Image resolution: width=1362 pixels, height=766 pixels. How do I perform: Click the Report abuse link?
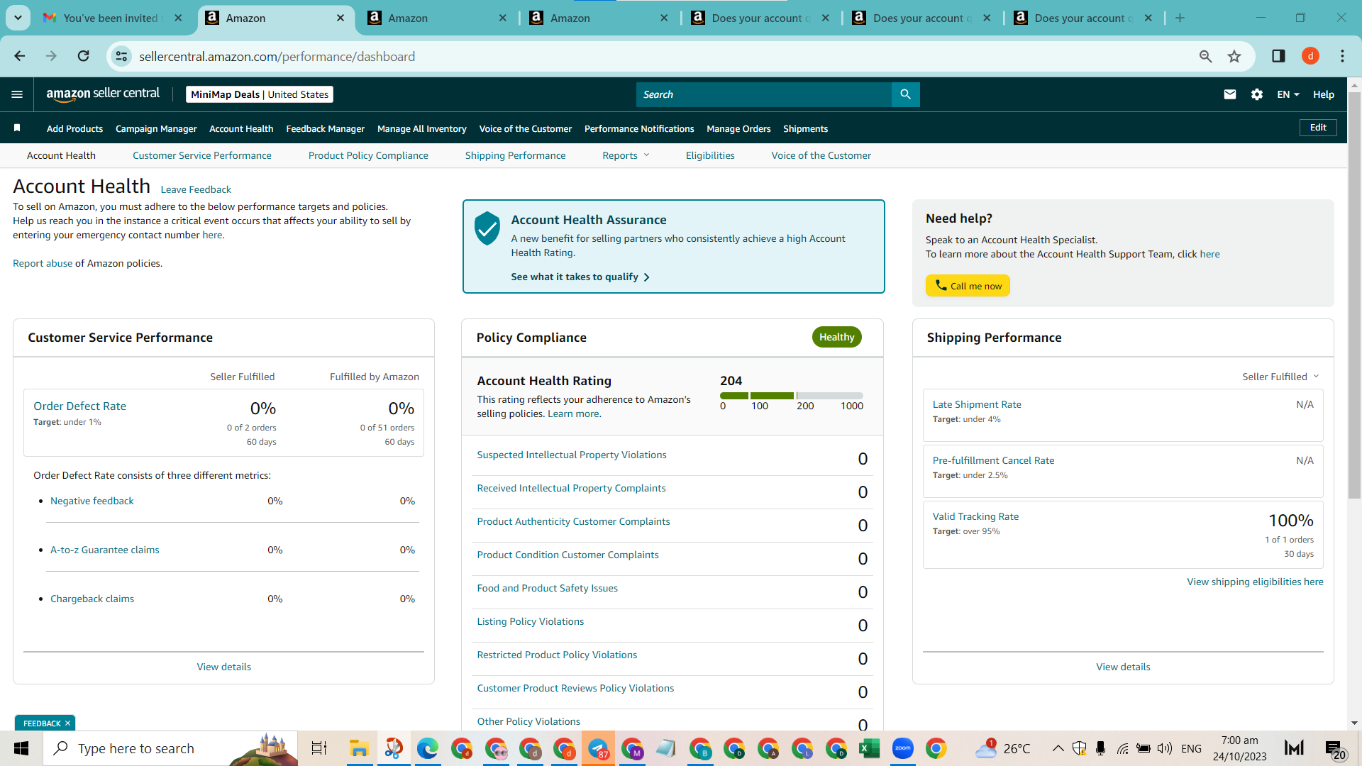[x=43, y=263]
